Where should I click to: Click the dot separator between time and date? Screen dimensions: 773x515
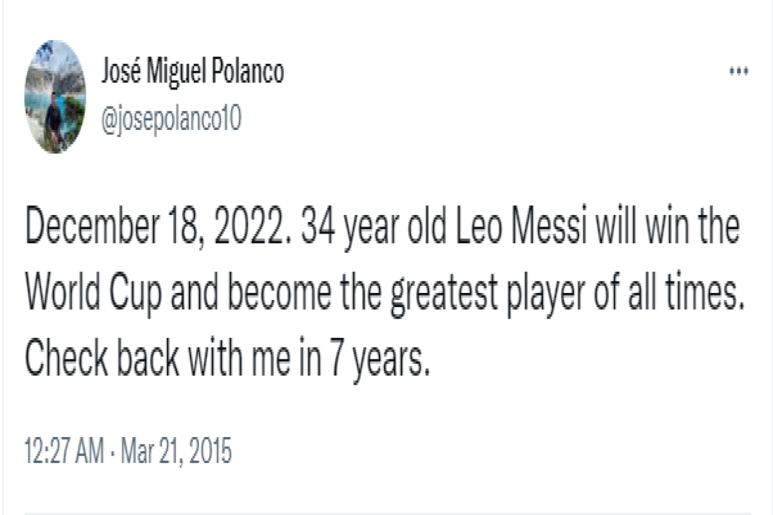[x=110, y=453]
